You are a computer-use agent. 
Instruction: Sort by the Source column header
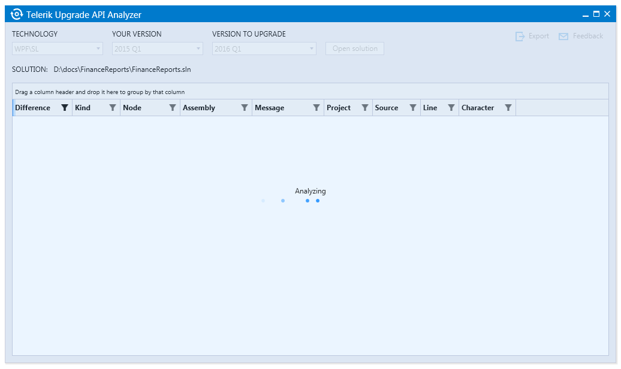click(387, 108)
